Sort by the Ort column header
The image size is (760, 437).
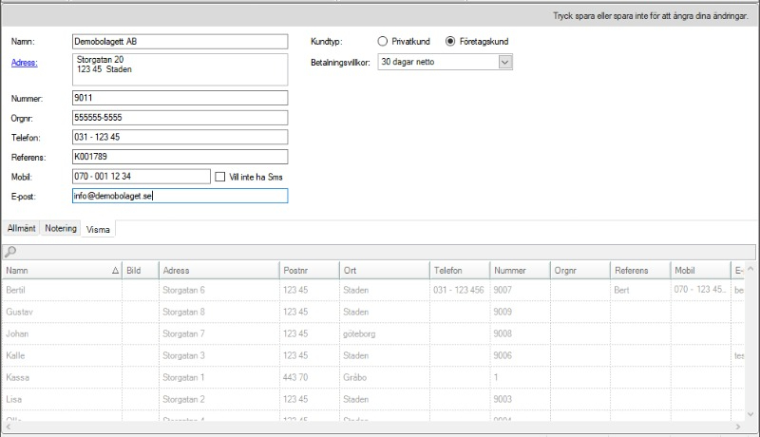[385, 271]
